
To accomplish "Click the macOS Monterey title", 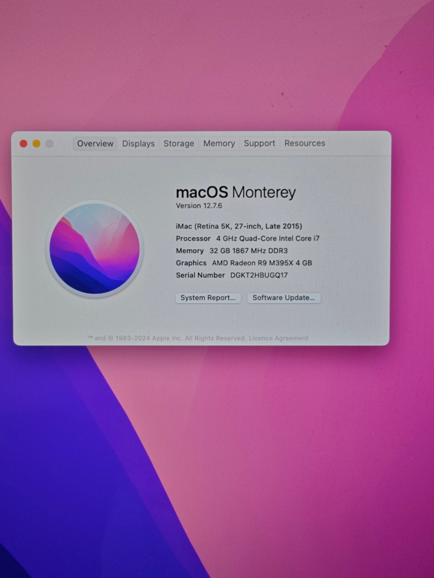I will 236,192.
